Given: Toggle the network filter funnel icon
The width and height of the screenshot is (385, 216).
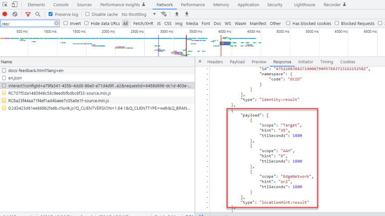Looking at the screenshot, I should [x=28, y=14].
